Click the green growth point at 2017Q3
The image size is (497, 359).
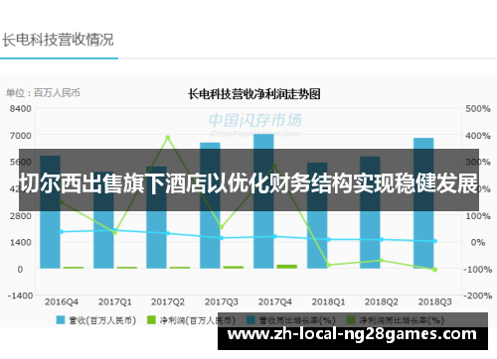(222, 227)
